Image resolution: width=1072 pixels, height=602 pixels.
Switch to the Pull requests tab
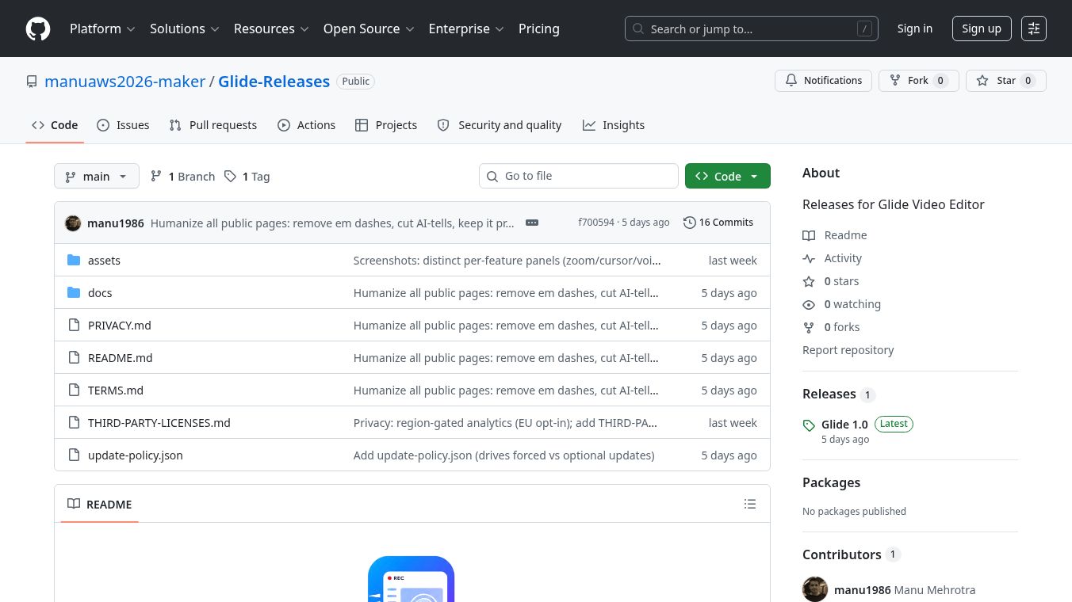tap(213, 125)
